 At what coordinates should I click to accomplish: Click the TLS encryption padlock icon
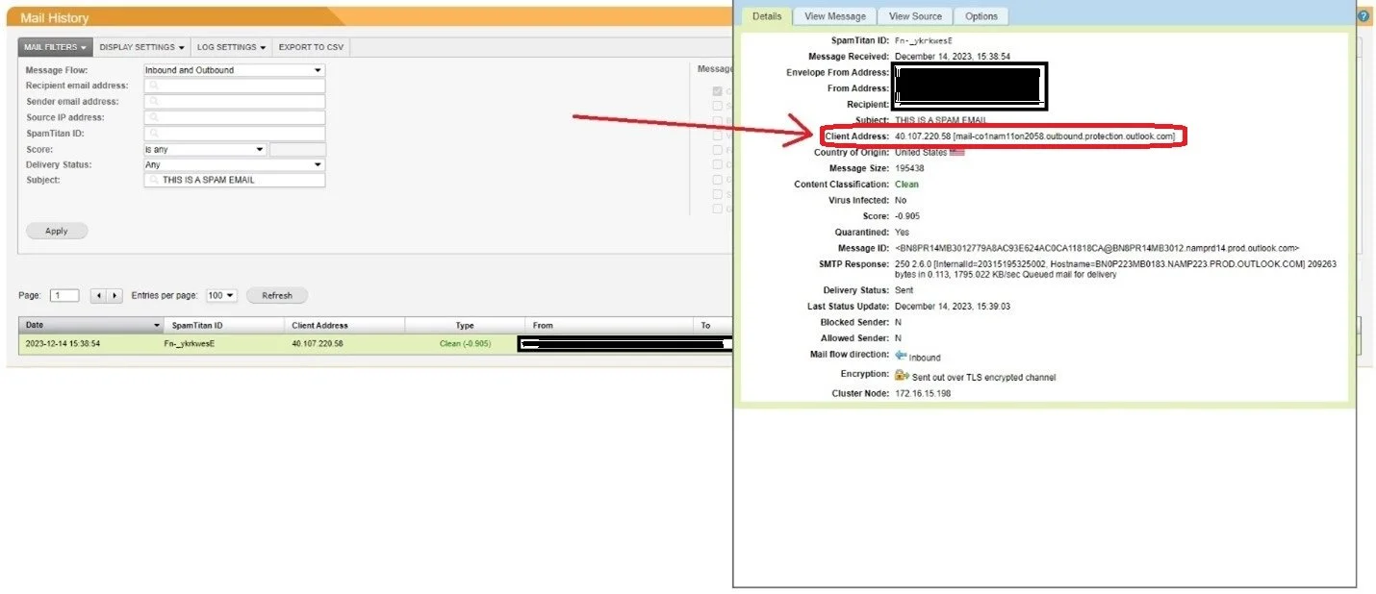click(x=902, y=376)
